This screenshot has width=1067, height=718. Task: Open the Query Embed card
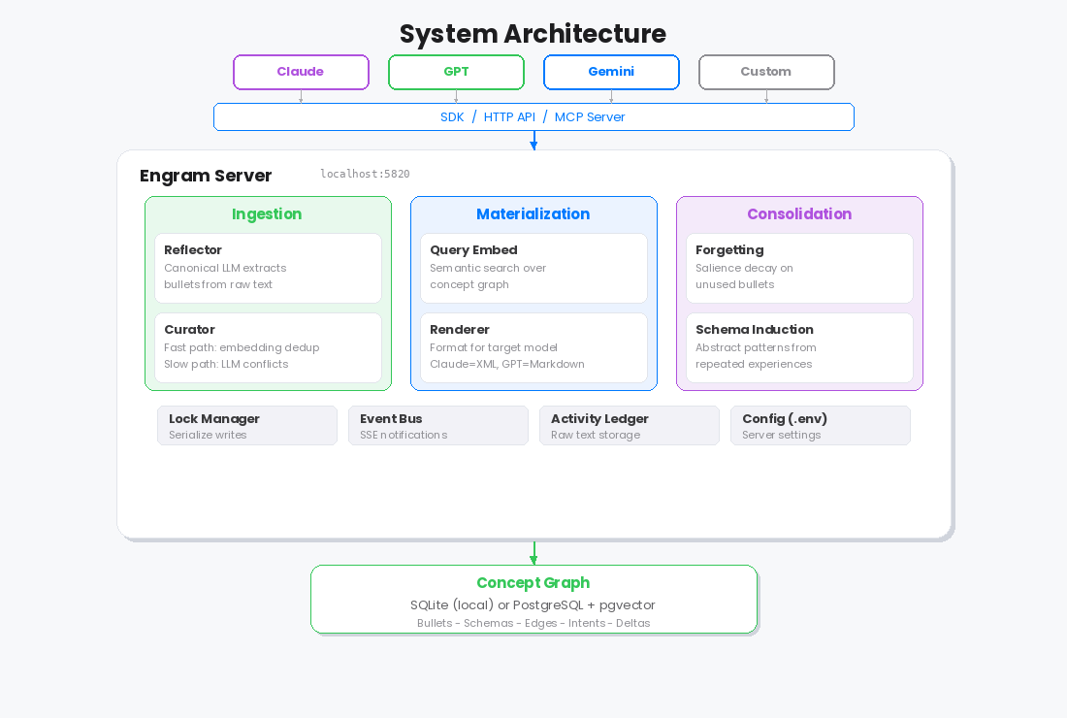(x=533, y=268)
